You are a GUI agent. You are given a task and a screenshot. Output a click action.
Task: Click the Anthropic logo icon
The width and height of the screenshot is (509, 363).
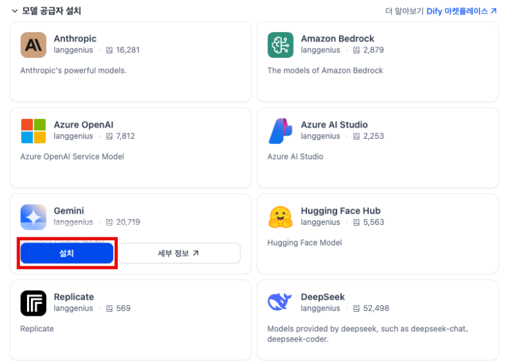pyautogui.click(x=34, y=45)
